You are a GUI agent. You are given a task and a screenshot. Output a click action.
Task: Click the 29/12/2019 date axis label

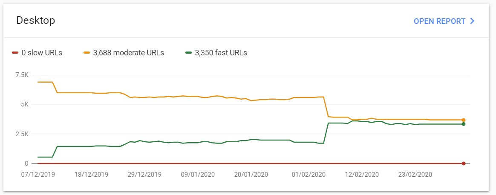click(x=144, y=175)
